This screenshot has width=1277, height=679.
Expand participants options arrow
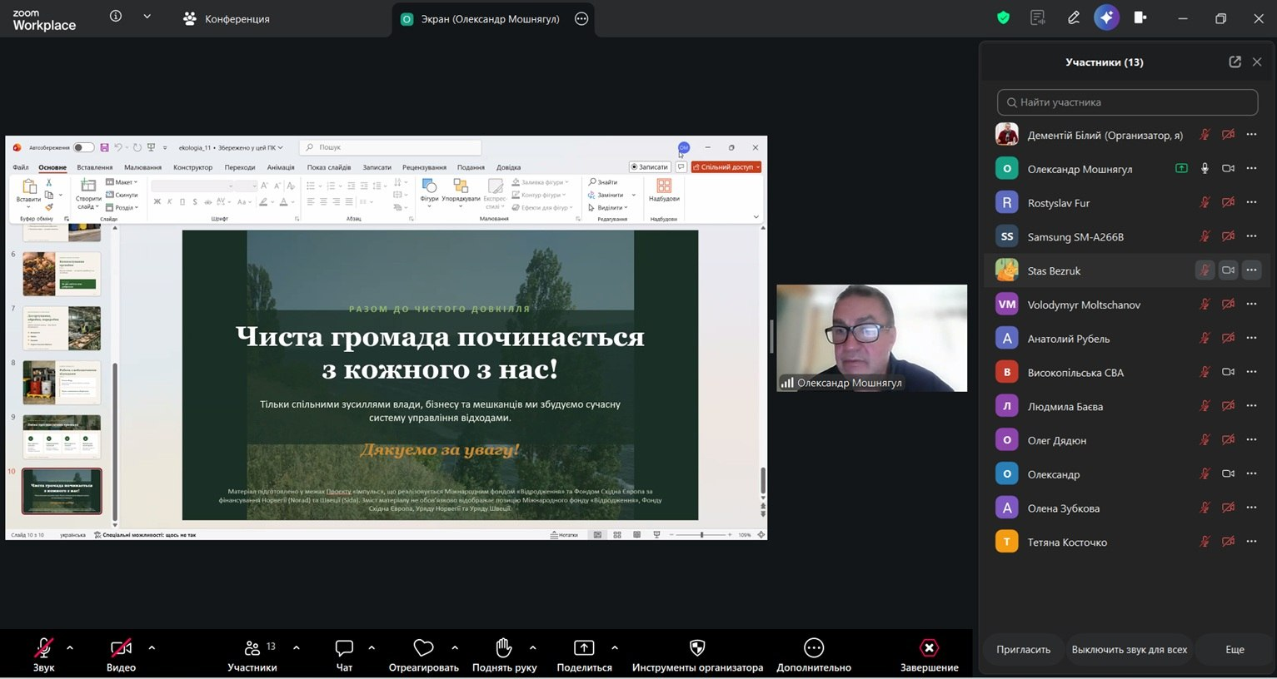[x=297, y=647]
